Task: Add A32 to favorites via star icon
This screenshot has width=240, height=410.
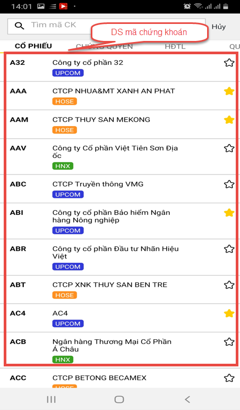Action: point(229,63)
